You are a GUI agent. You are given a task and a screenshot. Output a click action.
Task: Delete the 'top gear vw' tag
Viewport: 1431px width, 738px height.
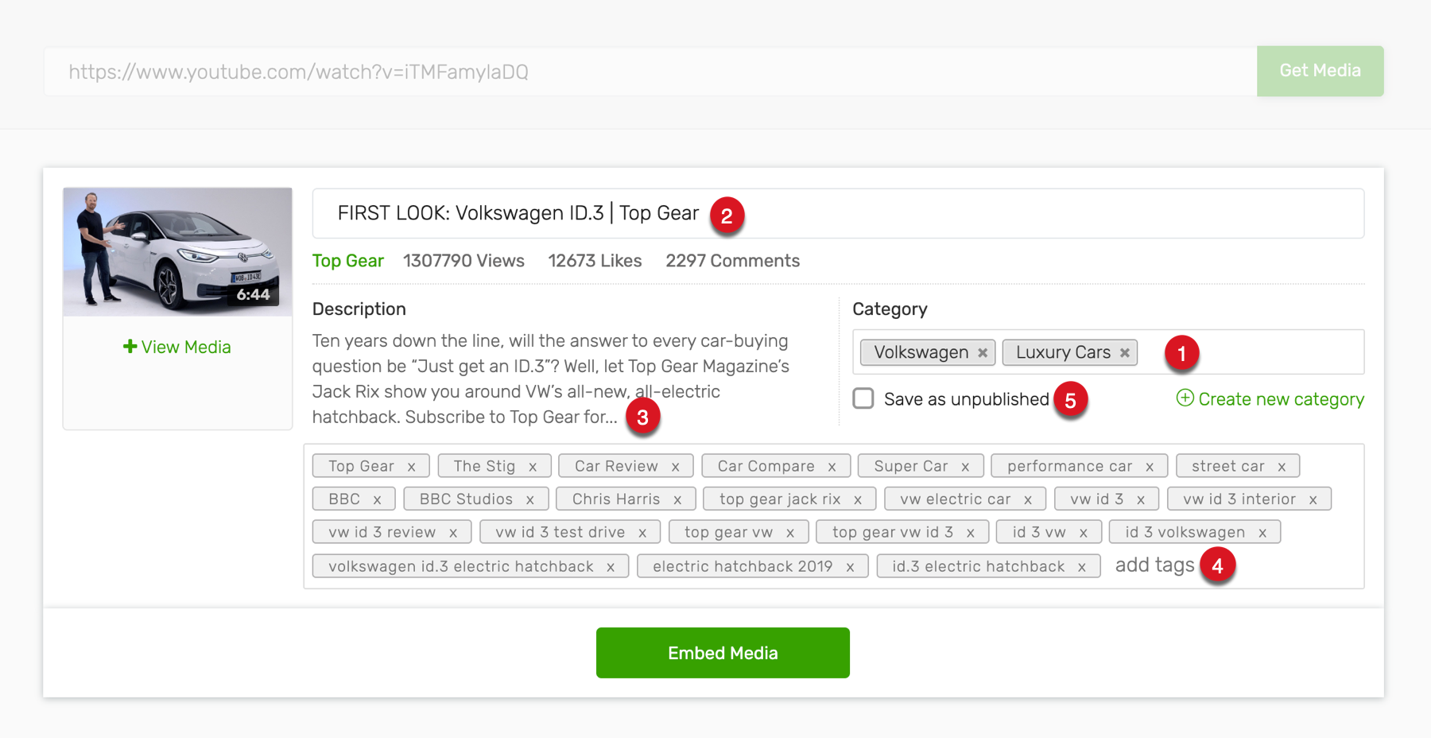coord(790,533)
